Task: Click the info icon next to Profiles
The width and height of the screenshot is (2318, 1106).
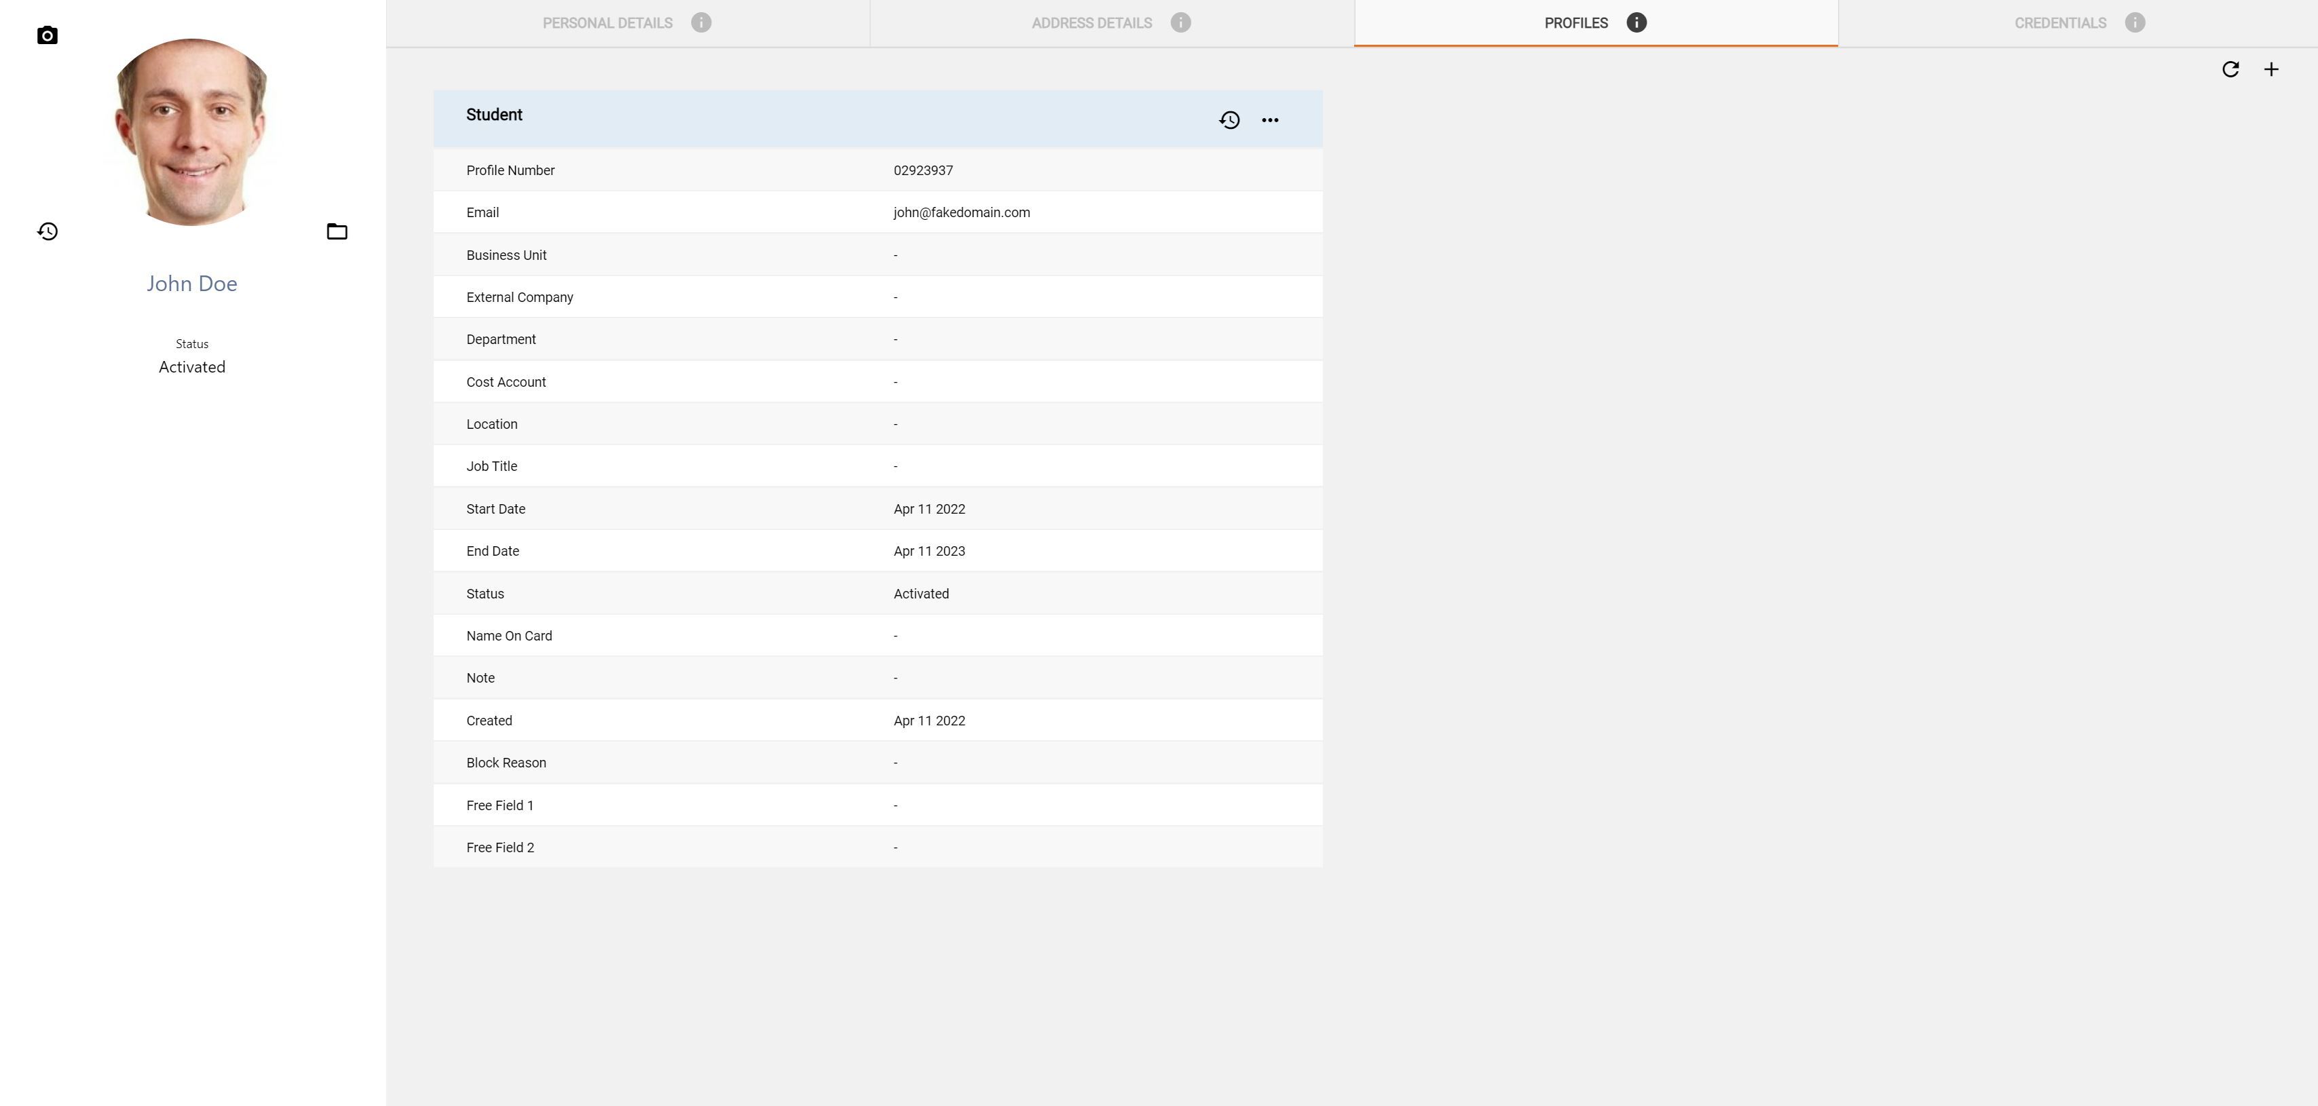Action: click(x=1637, y=23)
